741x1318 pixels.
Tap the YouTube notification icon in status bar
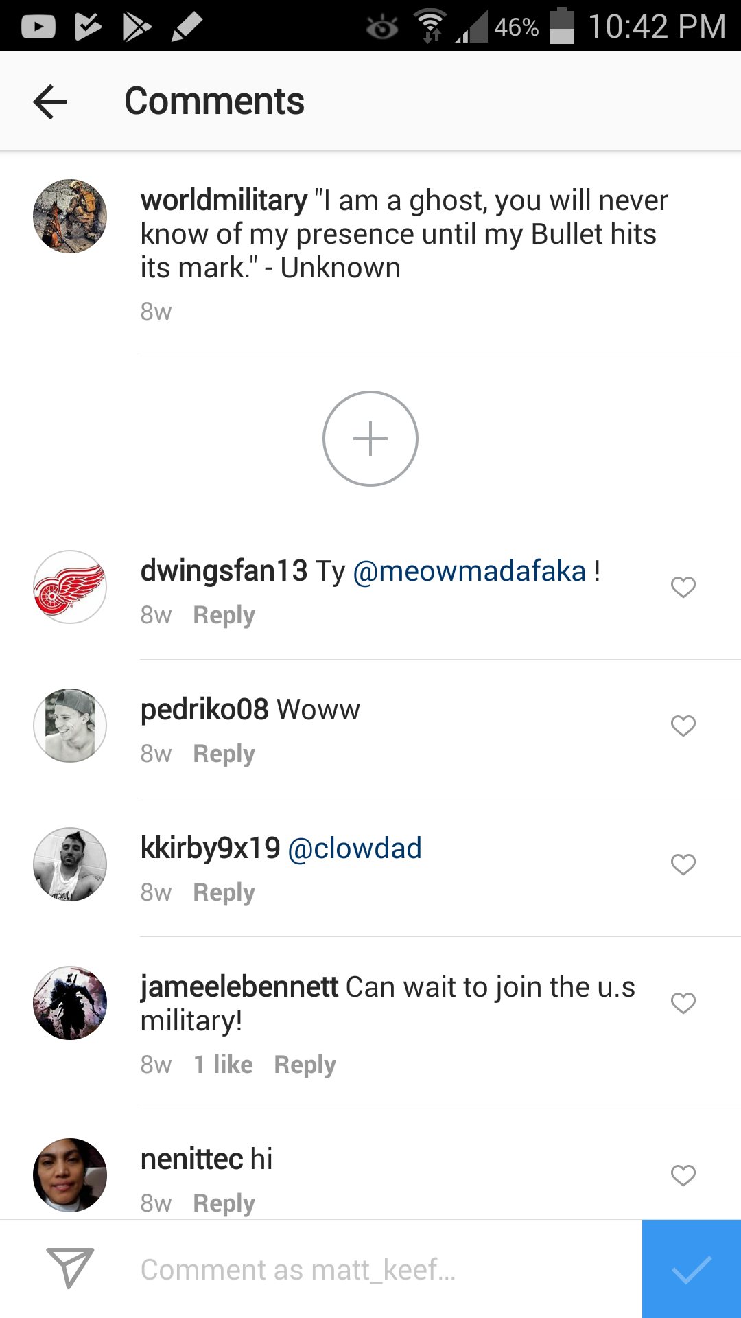[x=38, y=27]
